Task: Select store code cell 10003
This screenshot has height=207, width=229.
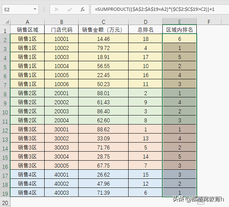Action: 62,57
